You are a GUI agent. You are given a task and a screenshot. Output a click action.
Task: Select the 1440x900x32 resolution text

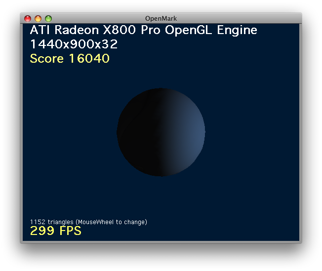pyautogui.click(x=74, y=44)
